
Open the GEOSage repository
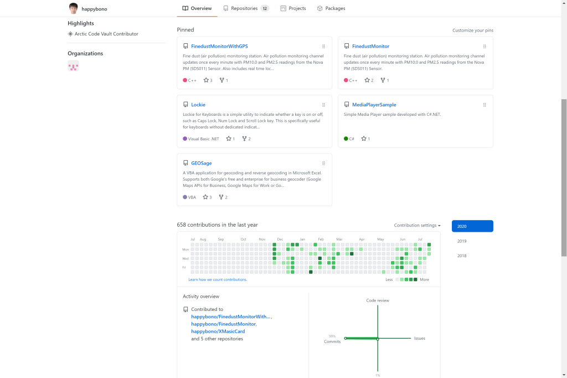coord(202,164)
